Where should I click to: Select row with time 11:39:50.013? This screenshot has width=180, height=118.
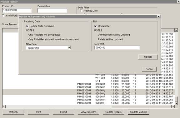88,87
